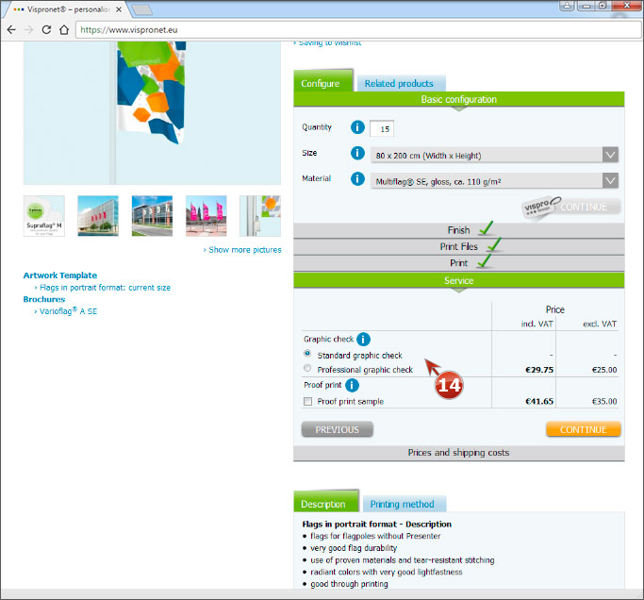Viewport: 644px width, 600px height.
Task: Expand the Print Files section
Action: (x=459, y=246)
